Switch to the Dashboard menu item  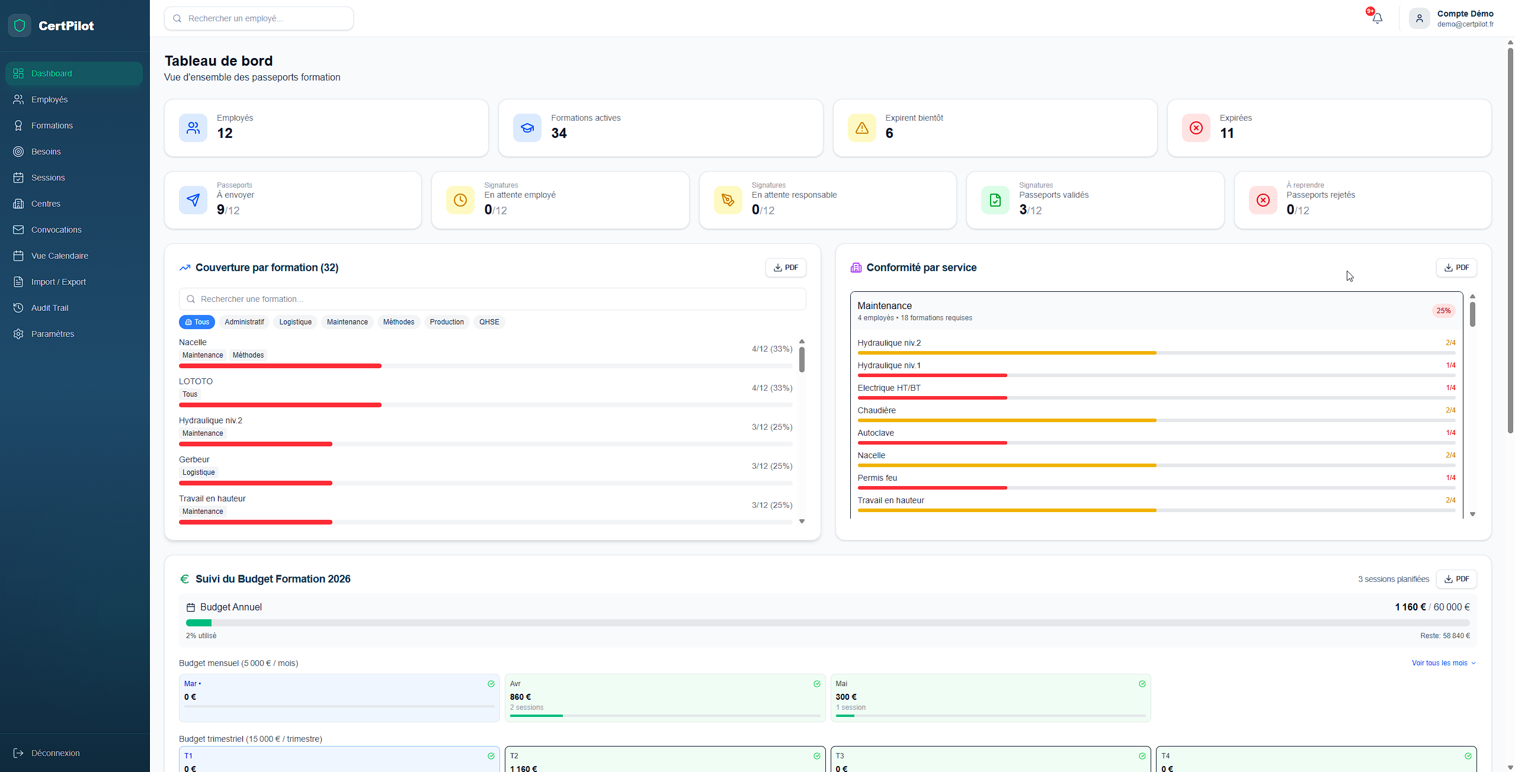click(52, 73)
